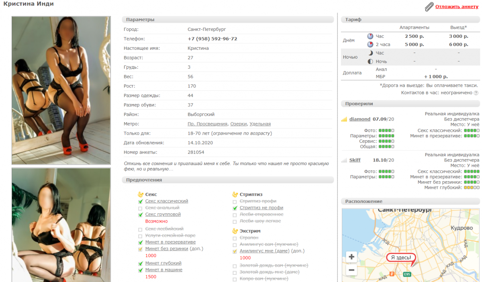Click the icon next to Стриптиз heading

[235, 194]
